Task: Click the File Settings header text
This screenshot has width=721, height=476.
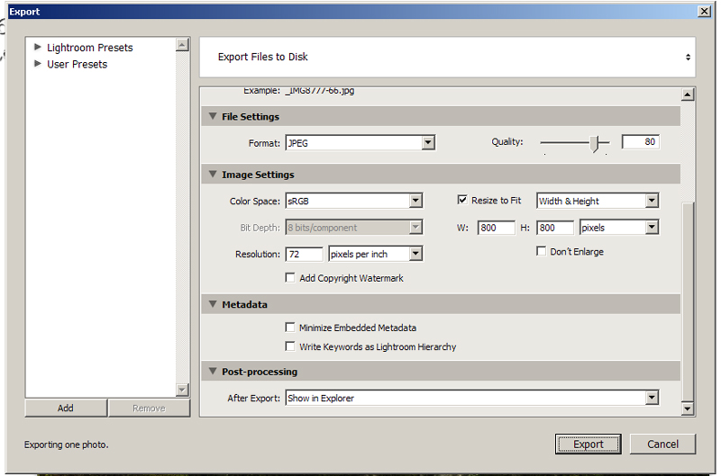Action: (x=251, y=117)
